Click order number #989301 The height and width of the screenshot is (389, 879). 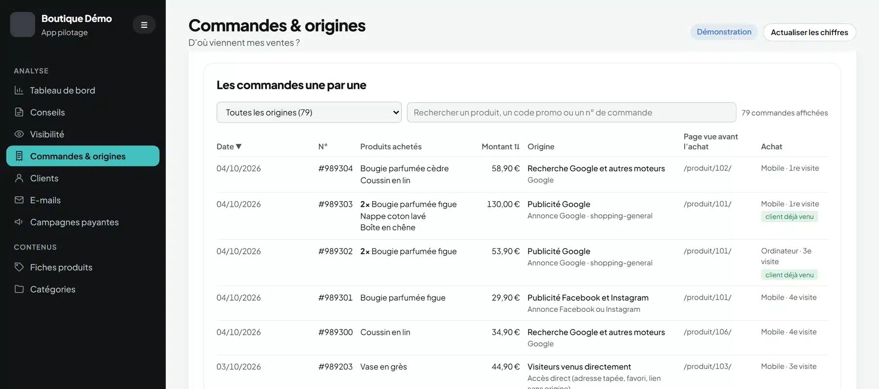(335, 298)
